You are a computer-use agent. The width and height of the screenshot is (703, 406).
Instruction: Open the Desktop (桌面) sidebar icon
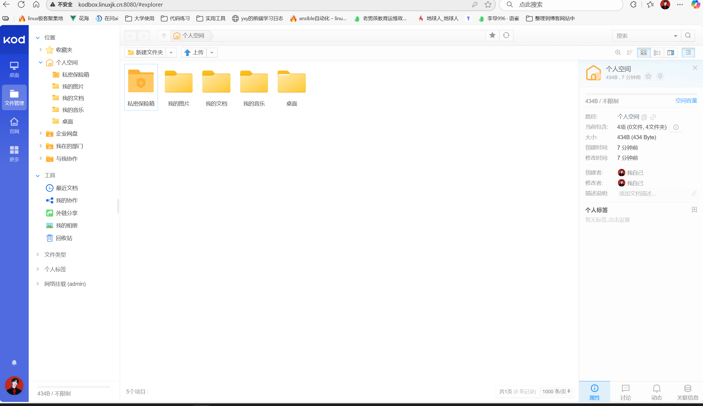tap(14, 69)
